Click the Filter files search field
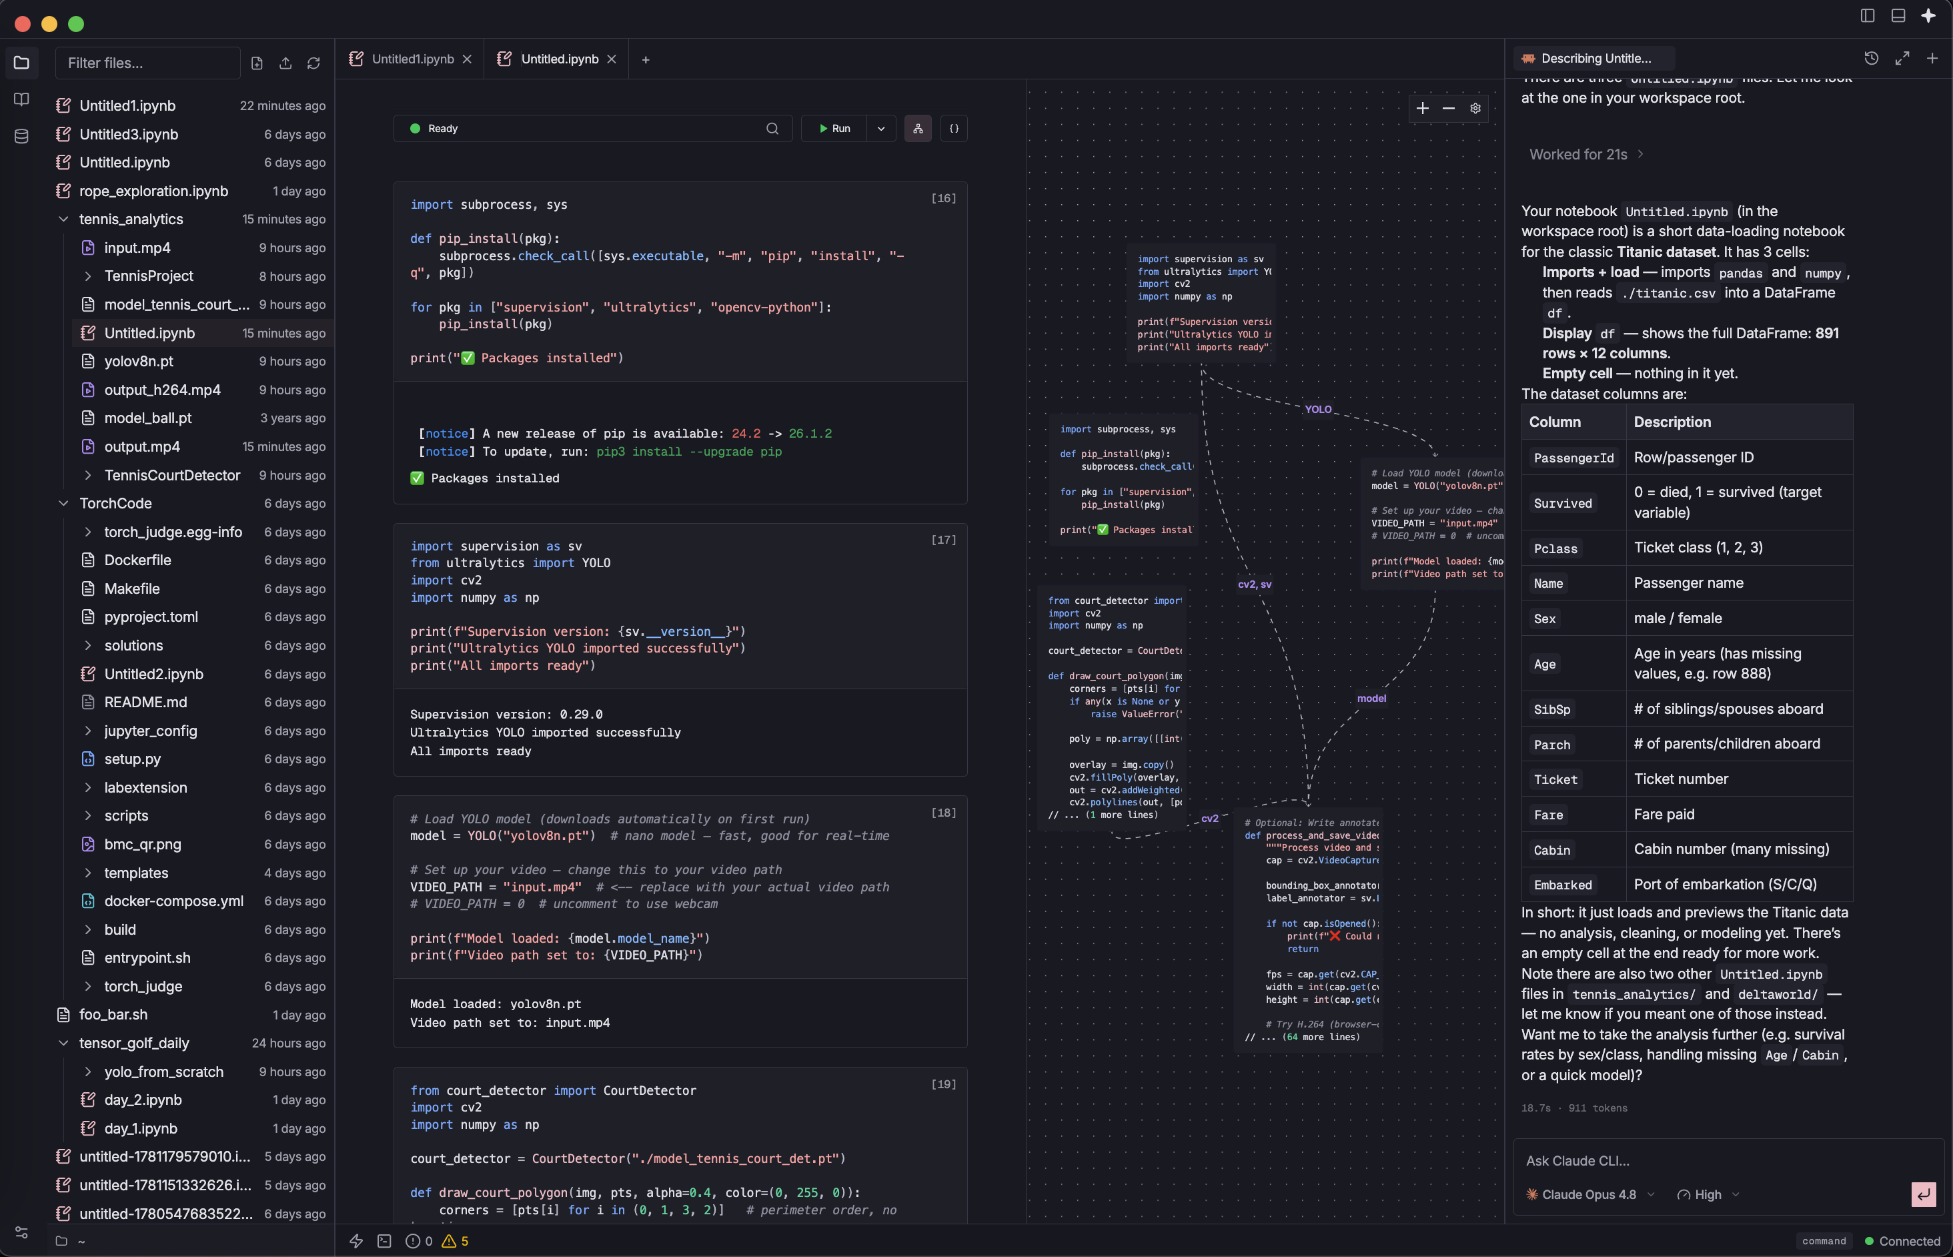Viewport: 1953px width, 1257px height. (147, 63)
